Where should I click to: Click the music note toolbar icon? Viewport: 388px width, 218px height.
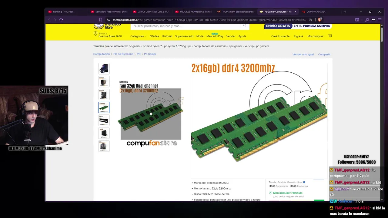[x=367, y=20]
